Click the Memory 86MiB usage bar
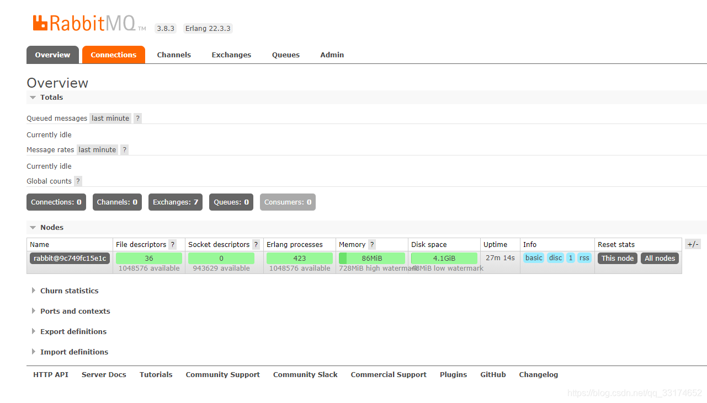The height and width of the screenshot is (403, 707). pyautogui.click(x=372, y=258)
